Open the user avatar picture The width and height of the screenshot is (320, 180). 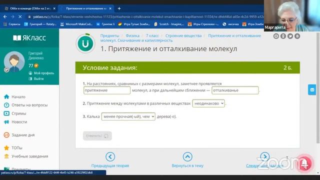click(x=14, y=61)
